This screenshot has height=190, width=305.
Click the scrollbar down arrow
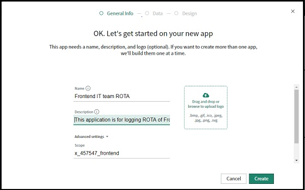click(x=296, y=160)
